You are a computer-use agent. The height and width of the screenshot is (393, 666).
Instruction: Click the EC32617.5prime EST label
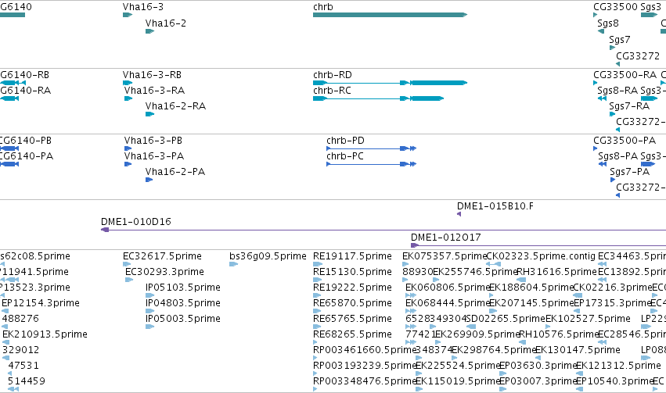[x=162, y=256]
